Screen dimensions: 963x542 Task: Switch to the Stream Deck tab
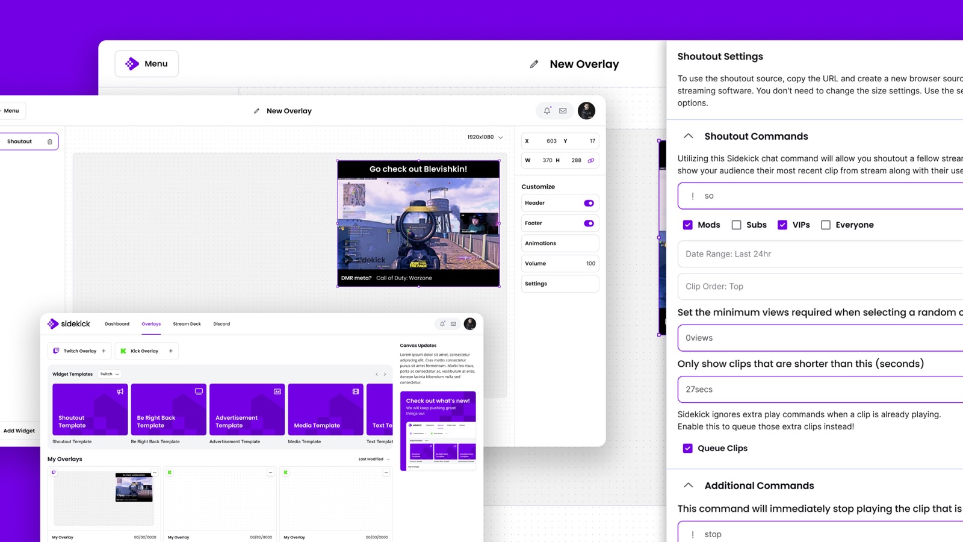pyautogui.click(x=187, y=324)
